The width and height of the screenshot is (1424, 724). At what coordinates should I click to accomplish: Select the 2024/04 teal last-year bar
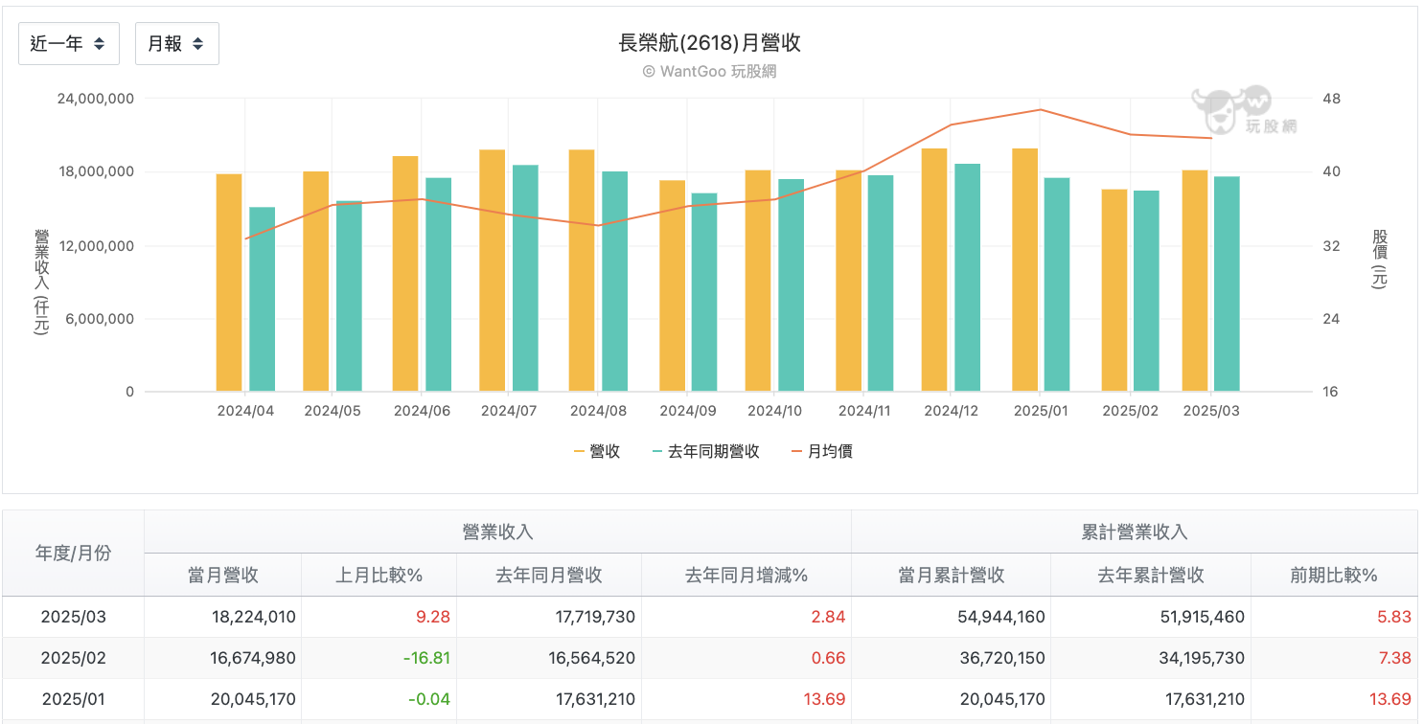263,299
